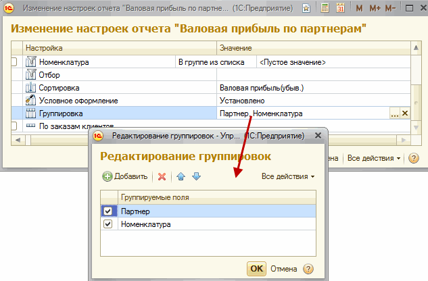Open Все действия dropdown in grouping dialog
Screen dimensions: 428x281
point(288,176)
